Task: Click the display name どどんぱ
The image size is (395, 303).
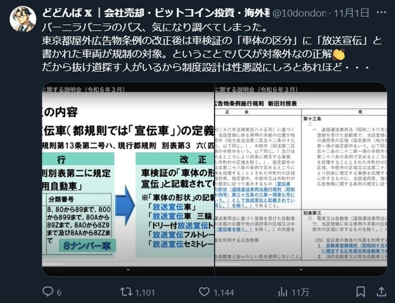Action: [x=62, y=13]
